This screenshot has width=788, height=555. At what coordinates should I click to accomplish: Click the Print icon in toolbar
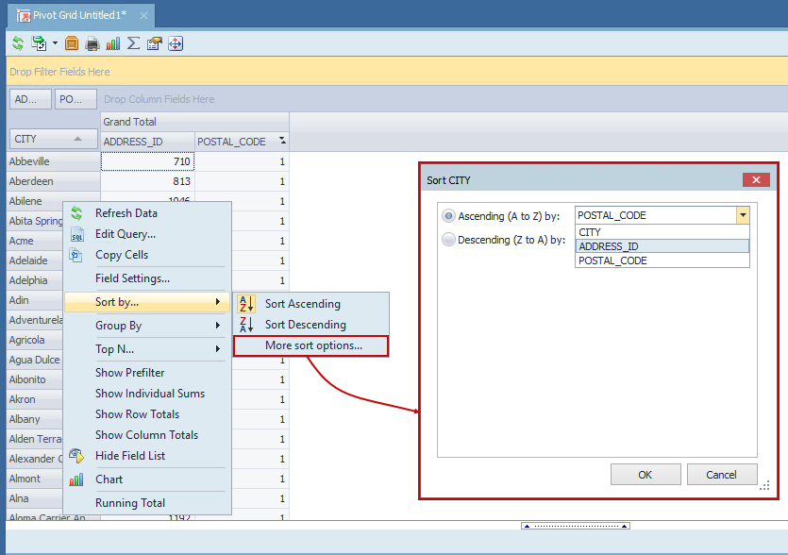coord(92,43)
